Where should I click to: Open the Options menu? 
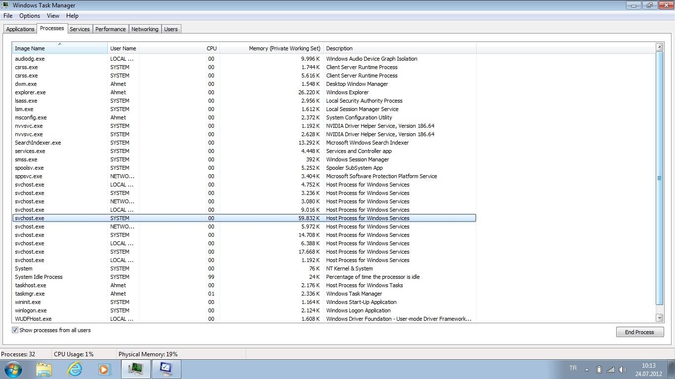pyautogui.click(x=30, y=16)
